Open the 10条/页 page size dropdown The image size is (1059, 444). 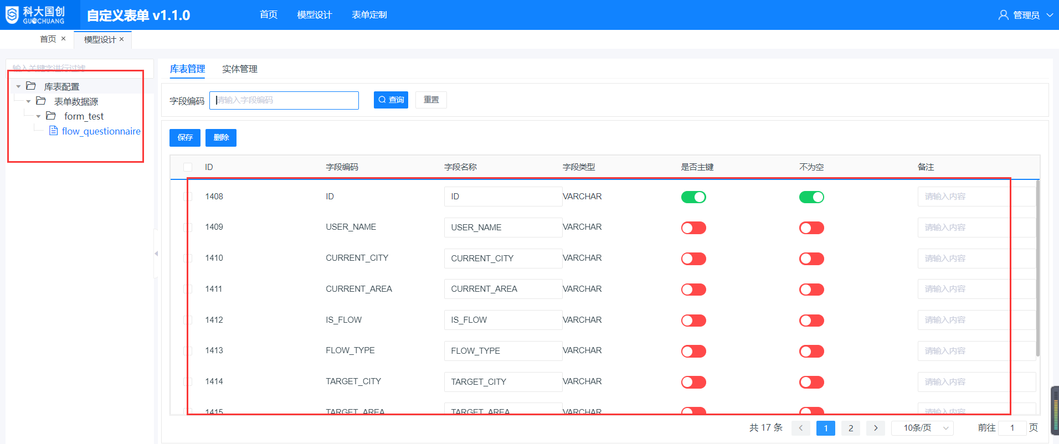pyautogui.click(x=922, y=428)
